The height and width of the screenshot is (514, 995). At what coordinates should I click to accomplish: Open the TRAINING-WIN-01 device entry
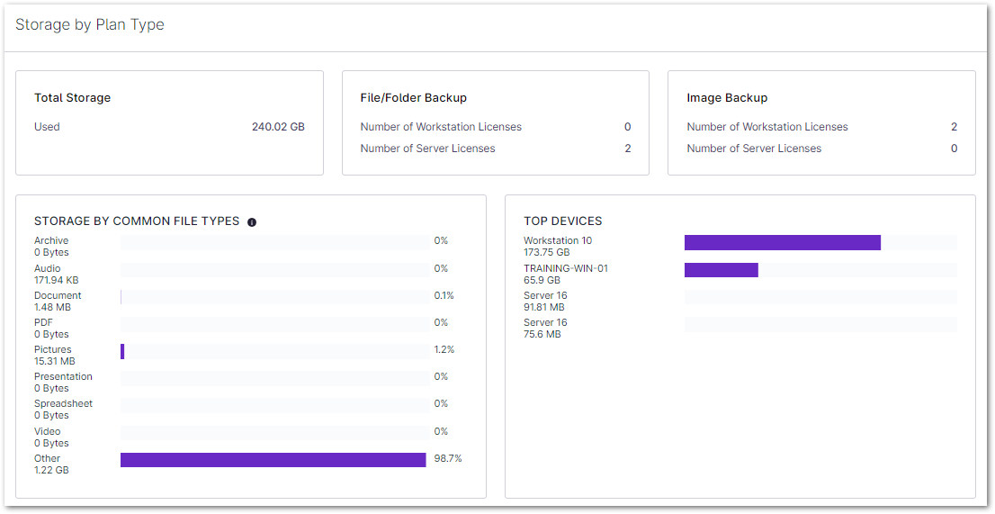pyautogui.click(x=566, y=268)
